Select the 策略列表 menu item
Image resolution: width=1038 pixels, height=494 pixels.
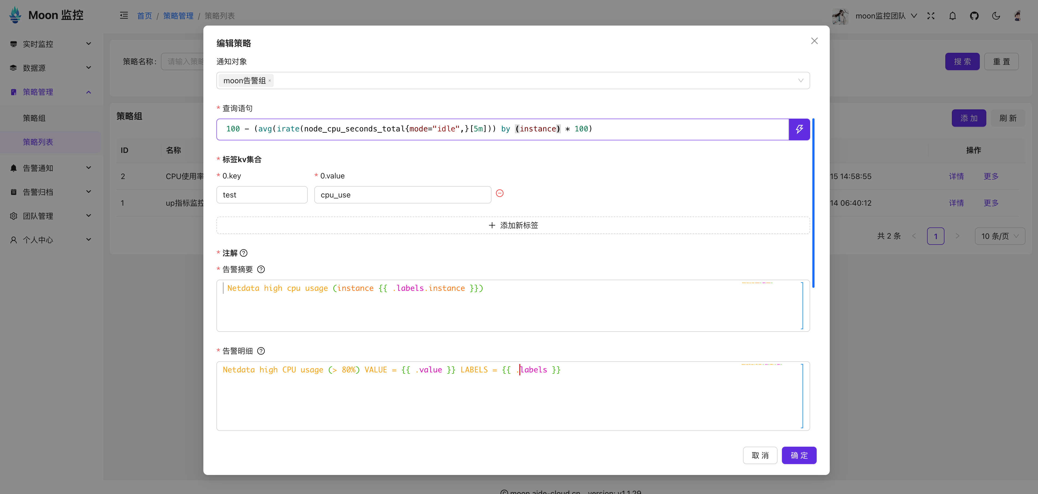[51, 142]
